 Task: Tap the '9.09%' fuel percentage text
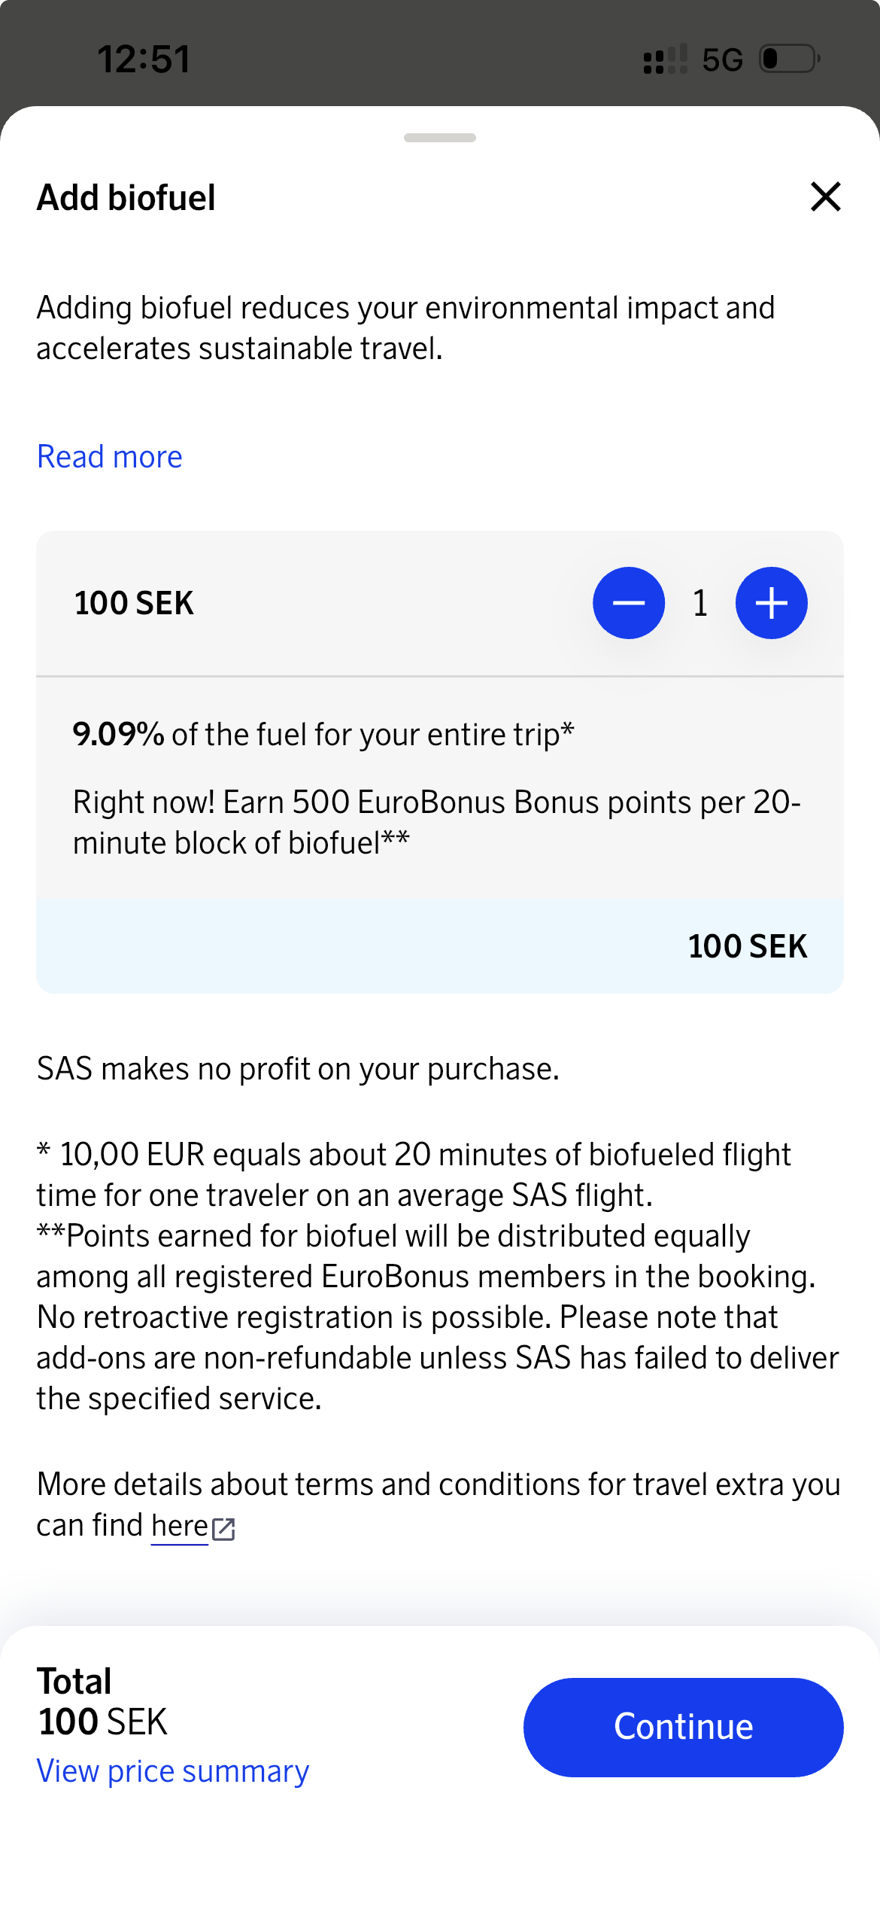(x=118, y=734)
